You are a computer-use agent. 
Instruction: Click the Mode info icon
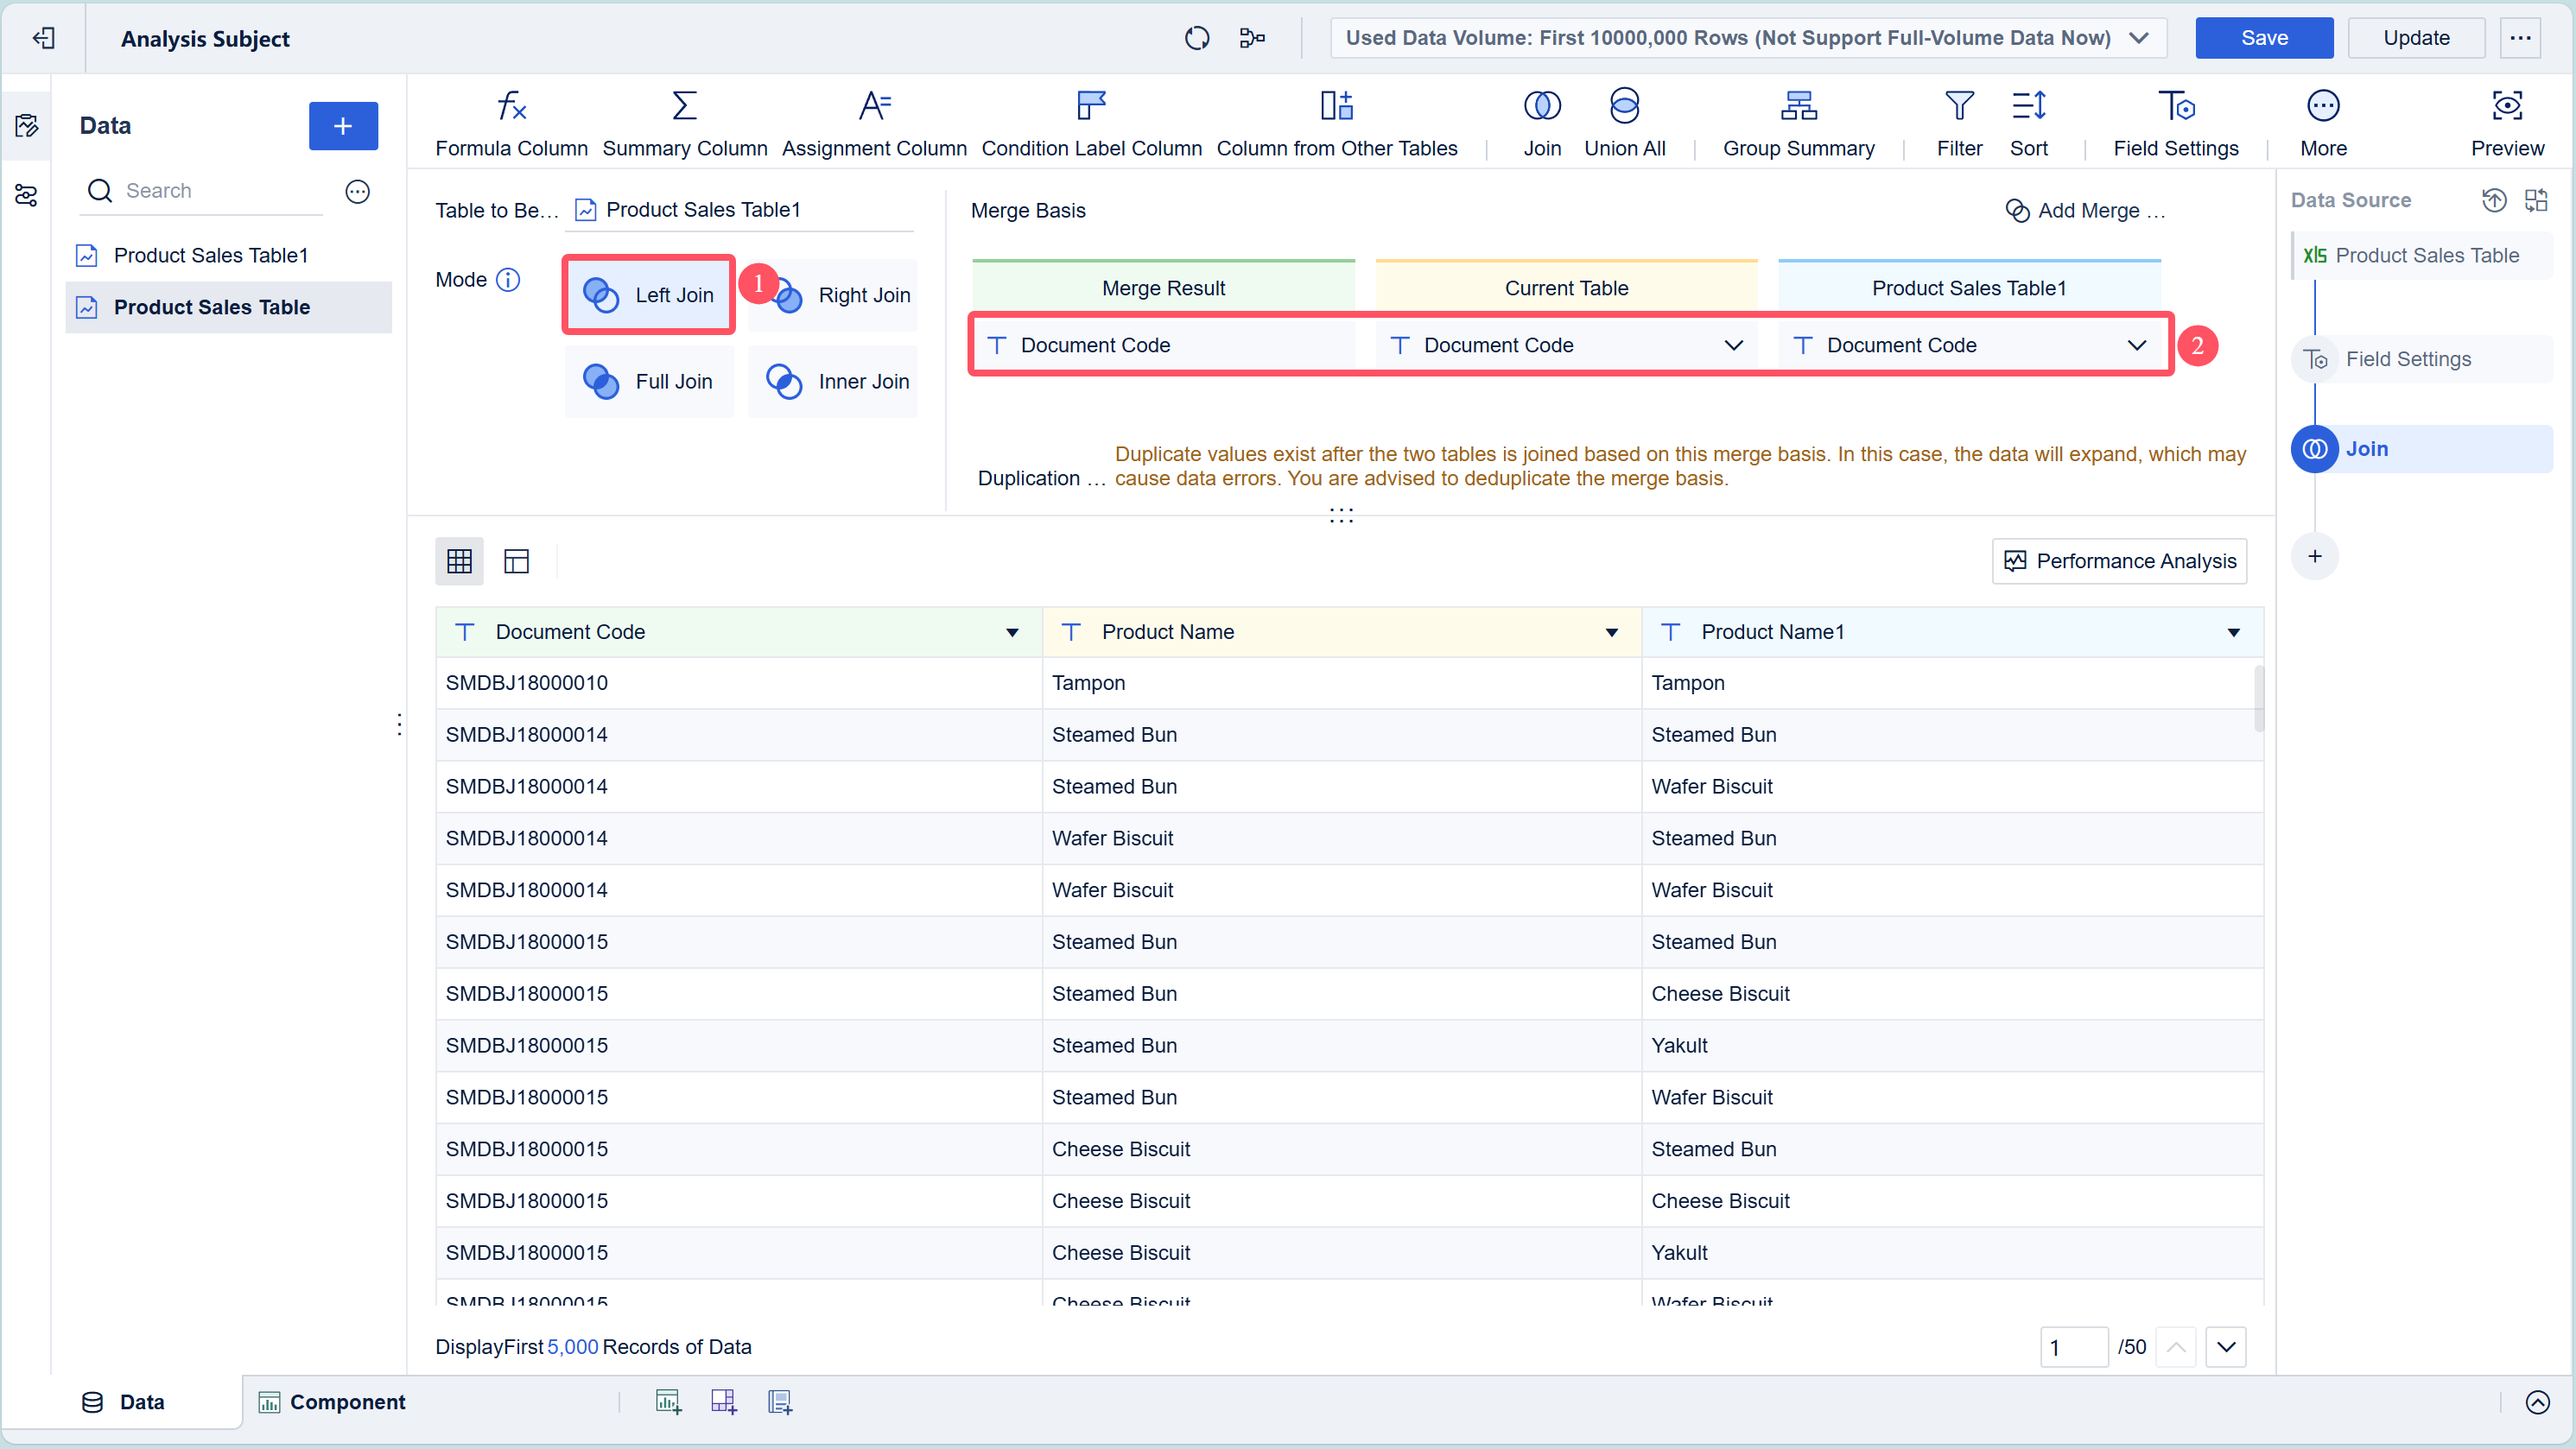(x=508, y=280)
